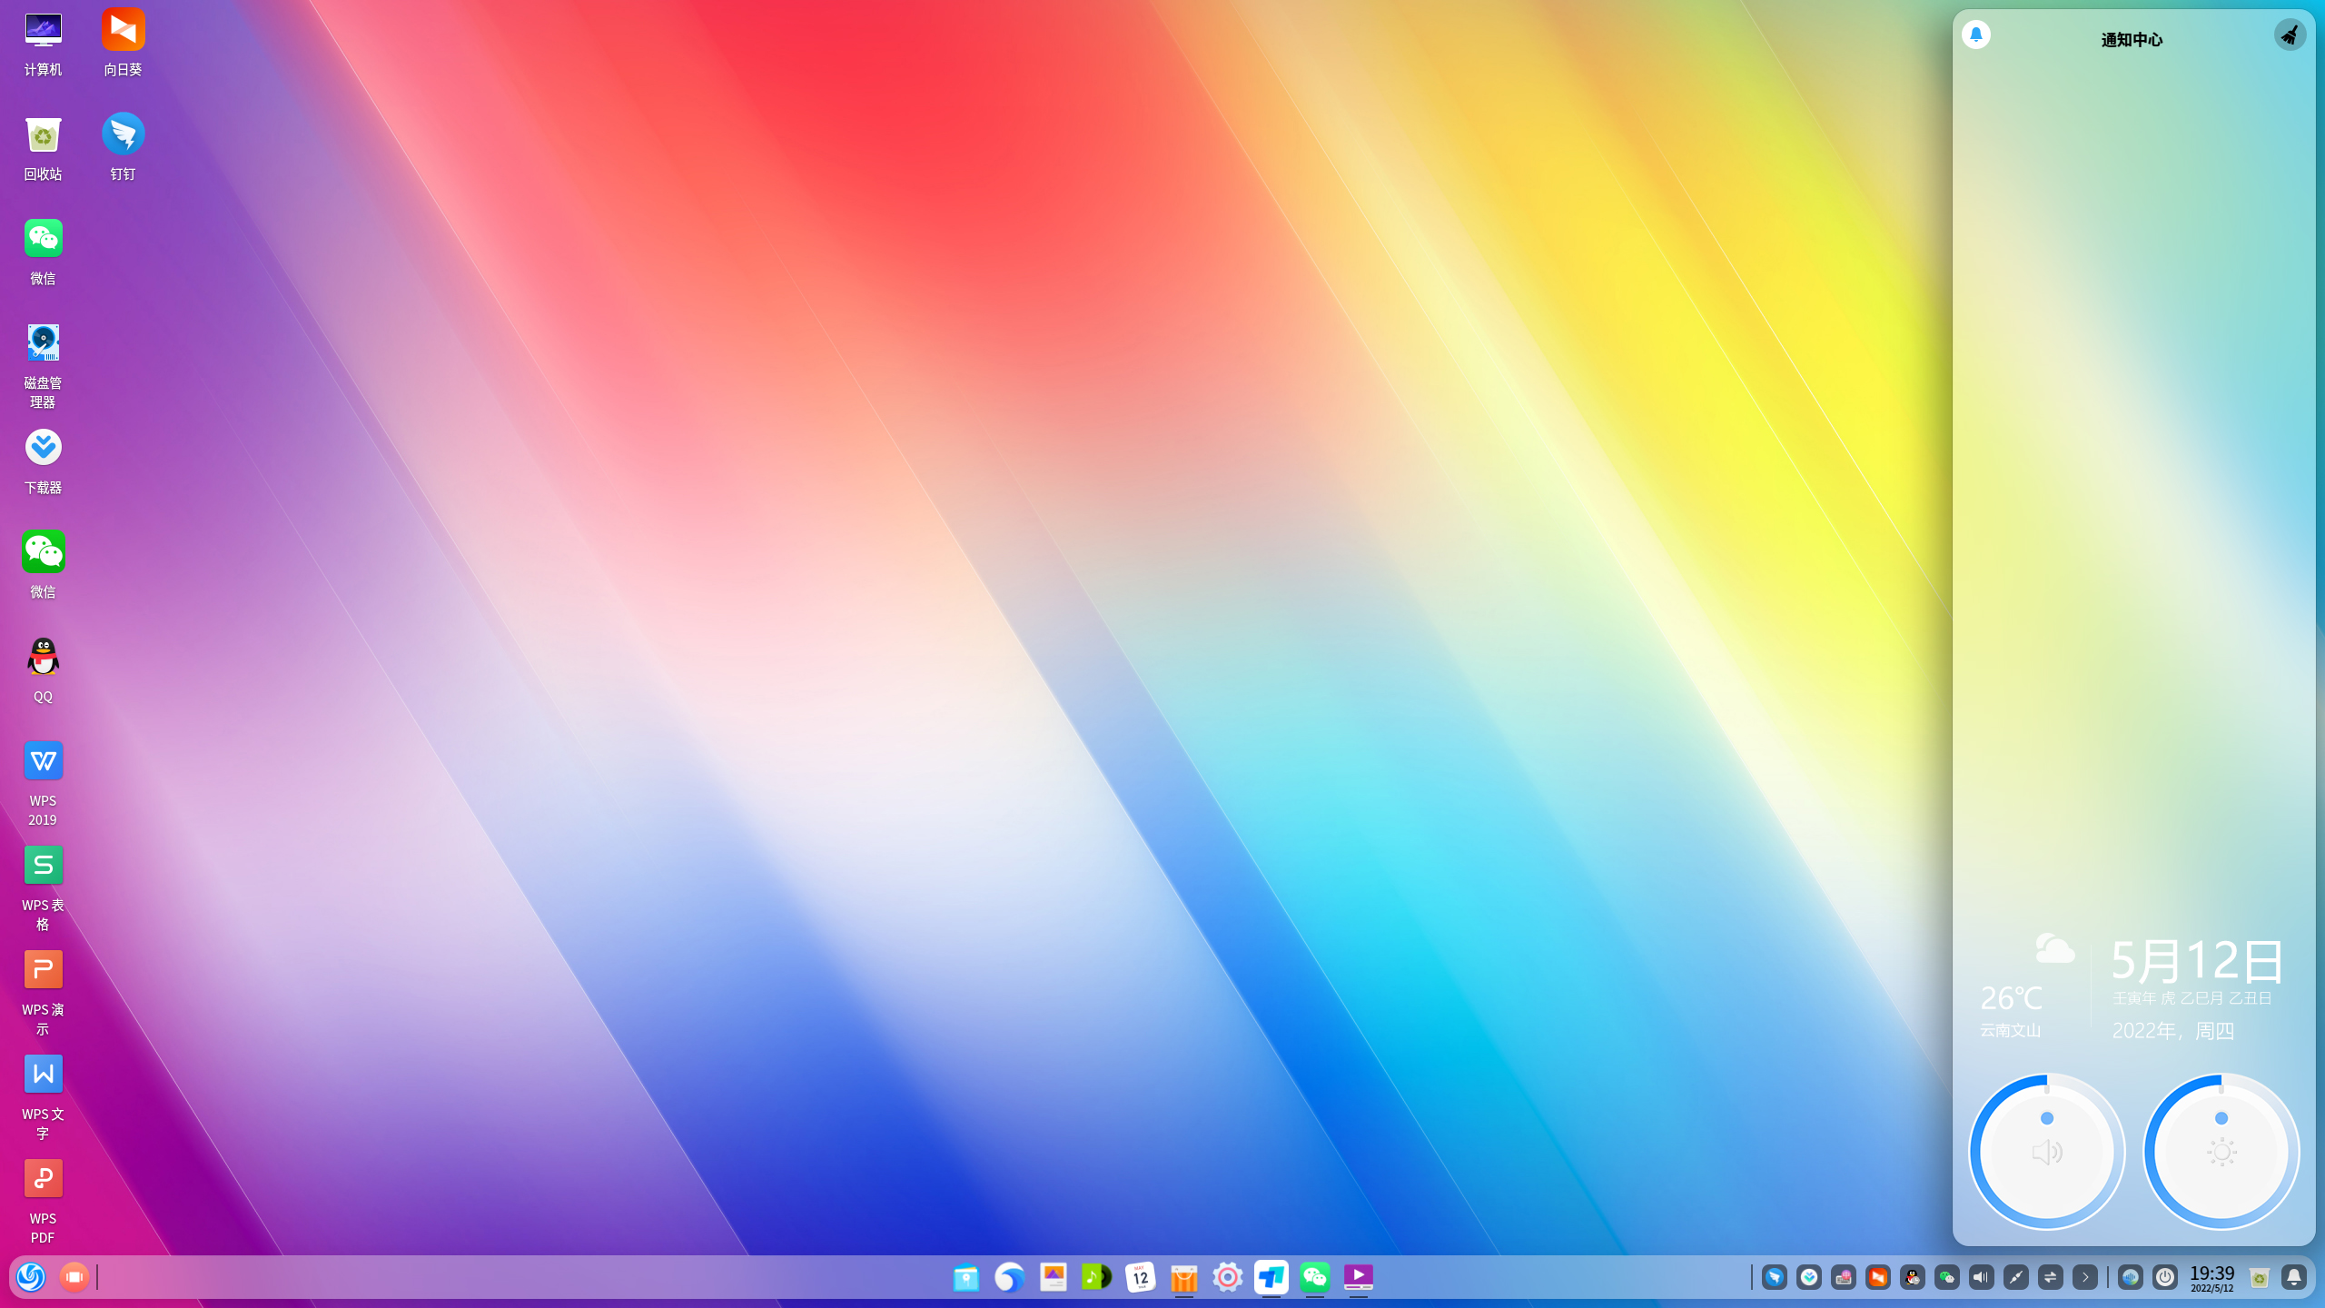
Task: Click the clean-up broom icon in notification center
Action: click(x=2290, y=35)
